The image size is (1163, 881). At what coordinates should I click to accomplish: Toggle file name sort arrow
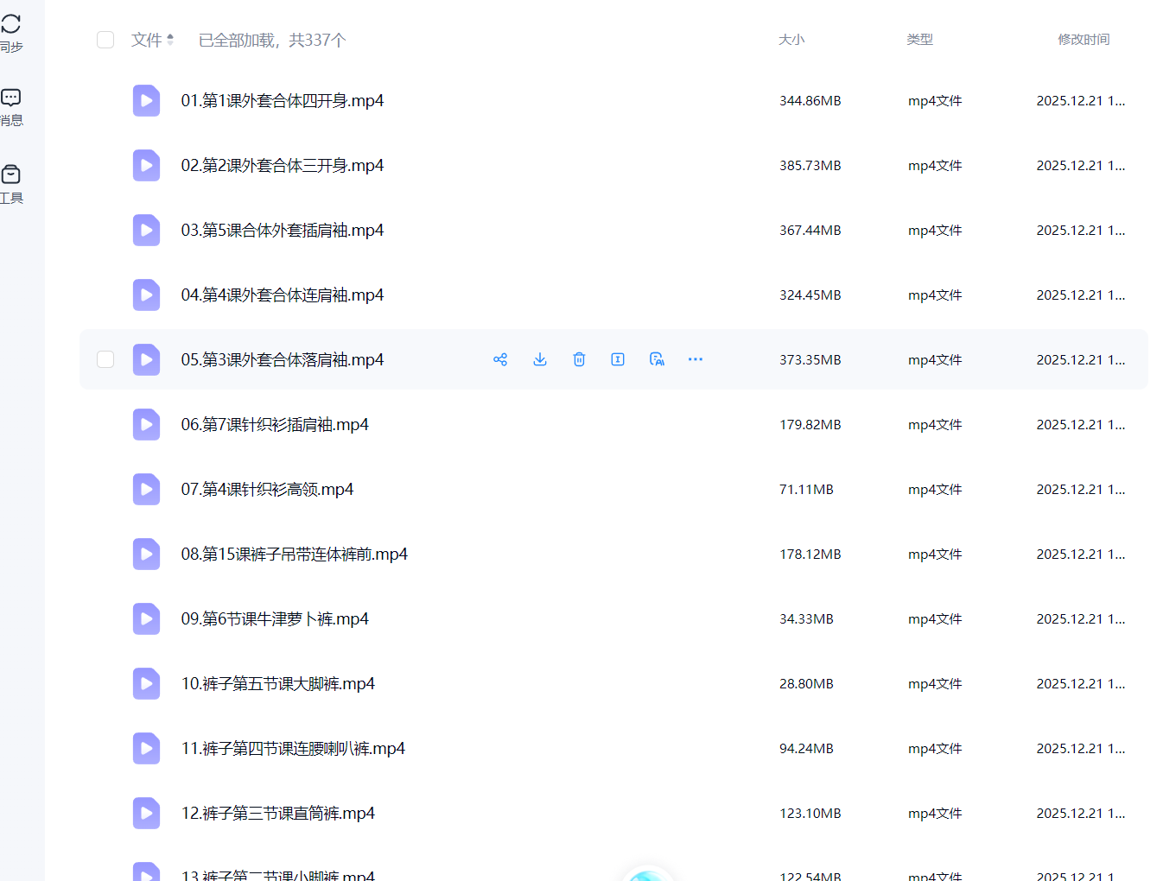(x=170, y=40)
